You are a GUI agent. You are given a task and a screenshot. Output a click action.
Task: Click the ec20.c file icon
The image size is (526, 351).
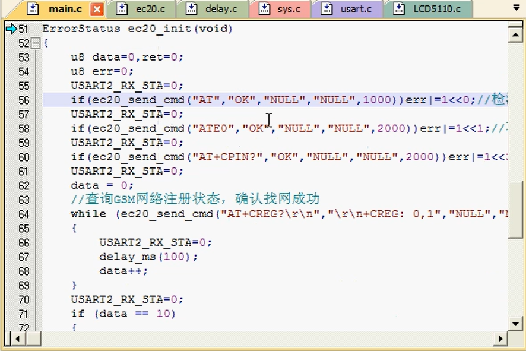(x=122, y=9)
